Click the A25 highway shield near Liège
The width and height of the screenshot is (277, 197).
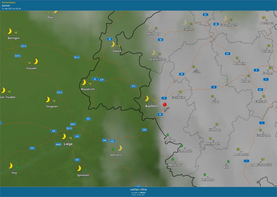(77, 136)
